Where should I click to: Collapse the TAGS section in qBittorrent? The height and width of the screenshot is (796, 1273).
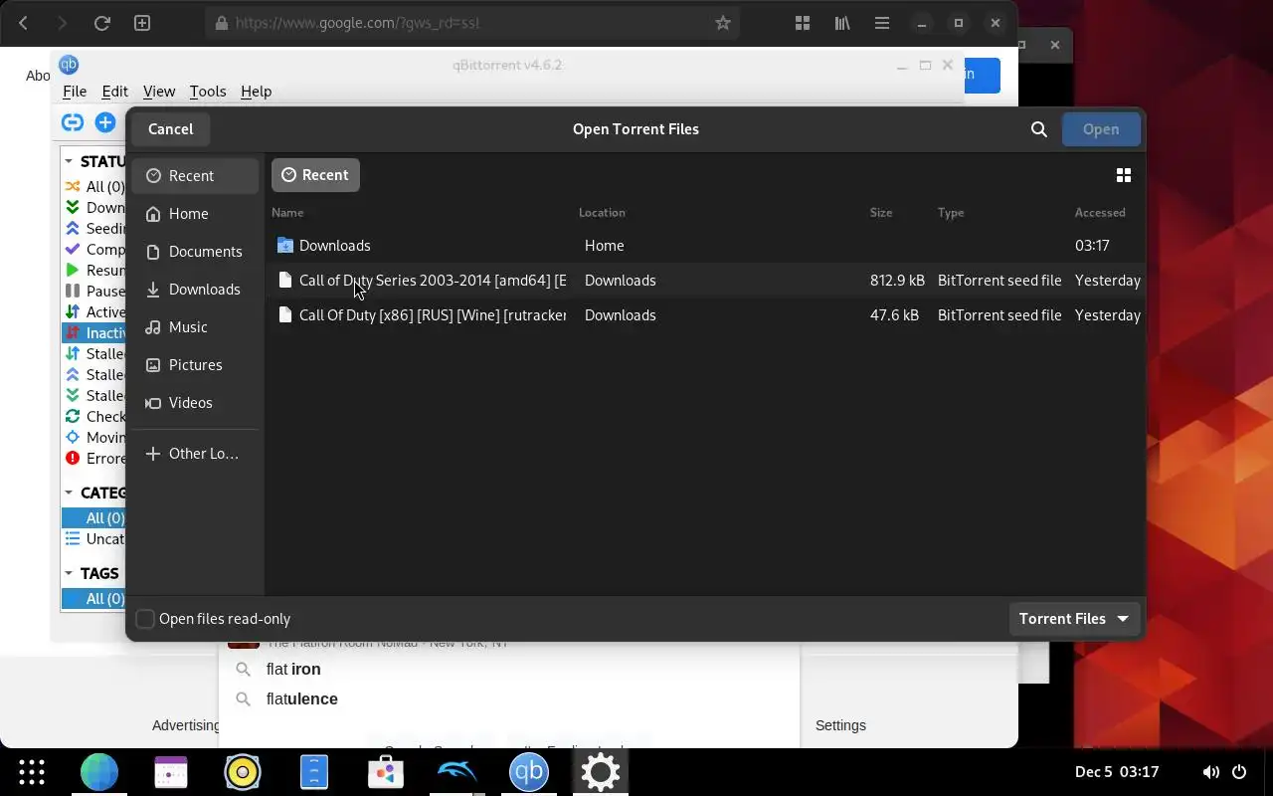69,573
